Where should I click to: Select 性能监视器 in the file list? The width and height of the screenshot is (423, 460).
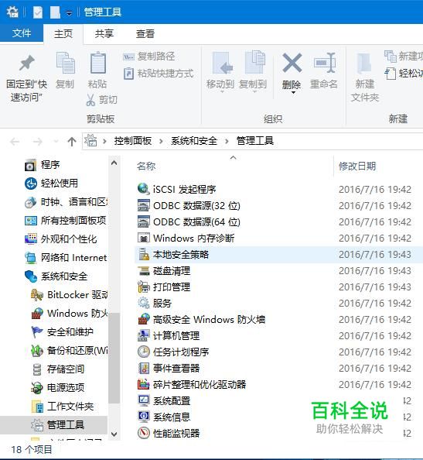[x=176, y=434]
